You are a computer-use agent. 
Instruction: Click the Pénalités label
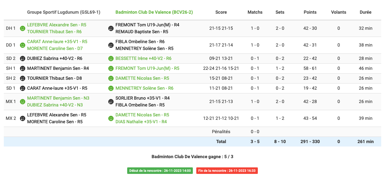pos(221,131)
